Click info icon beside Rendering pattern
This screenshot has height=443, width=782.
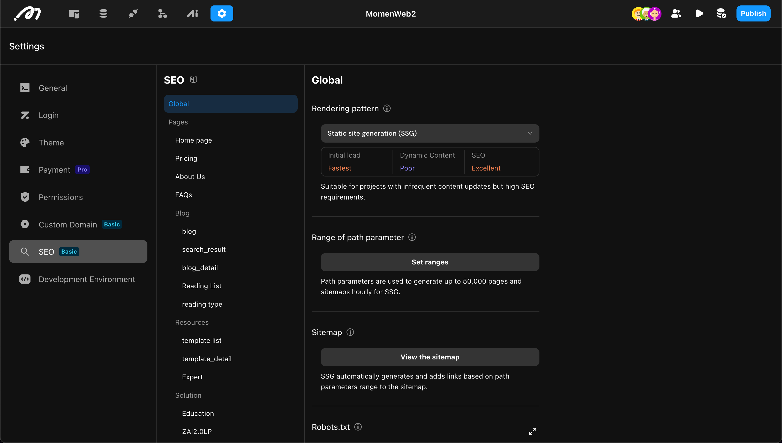(x=387, y=108)
